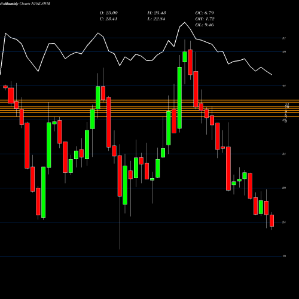Select the price axis label 19

[284, 256]
